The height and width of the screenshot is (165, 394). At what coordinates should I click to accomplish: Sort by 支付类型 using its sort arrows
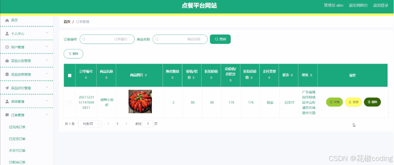[x=269, y=78]
